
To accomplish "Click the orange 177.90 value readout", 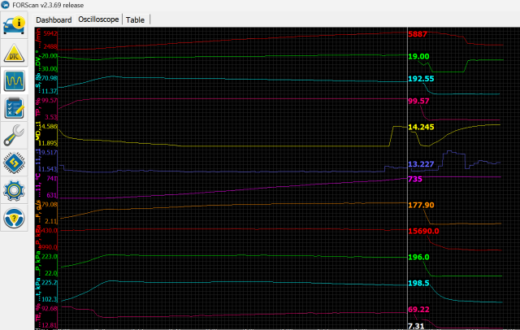I will [421, 206].
